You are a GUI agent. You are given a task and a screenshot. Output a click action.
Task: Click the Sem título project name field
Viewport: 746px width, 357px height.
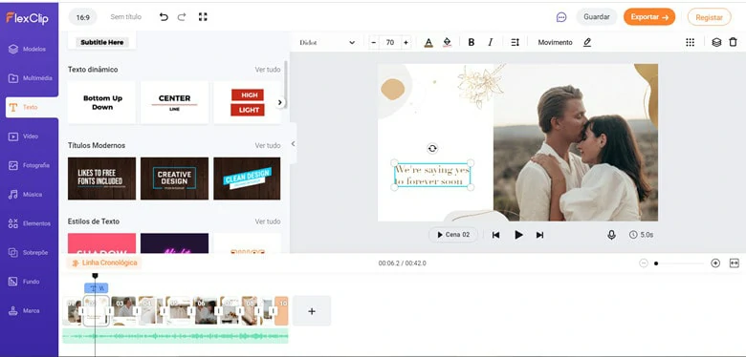pyautogui.click(x=125, y=17)
